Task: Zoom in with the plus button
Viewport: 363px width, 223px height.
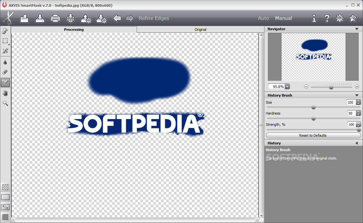Action: coord(357,87)
